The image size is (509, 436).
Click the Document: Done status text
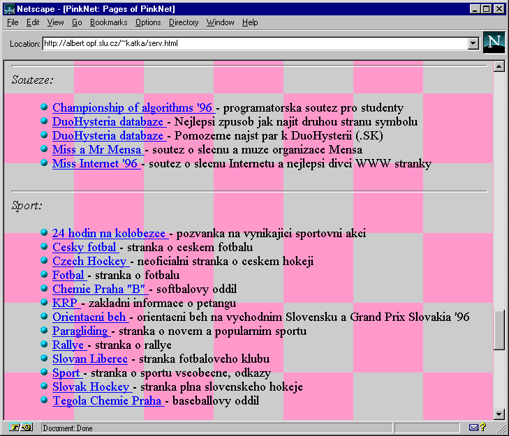[x=68, y=428]
